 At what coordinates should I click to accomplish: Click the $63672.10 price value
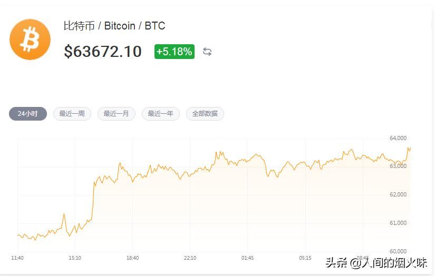103,52
